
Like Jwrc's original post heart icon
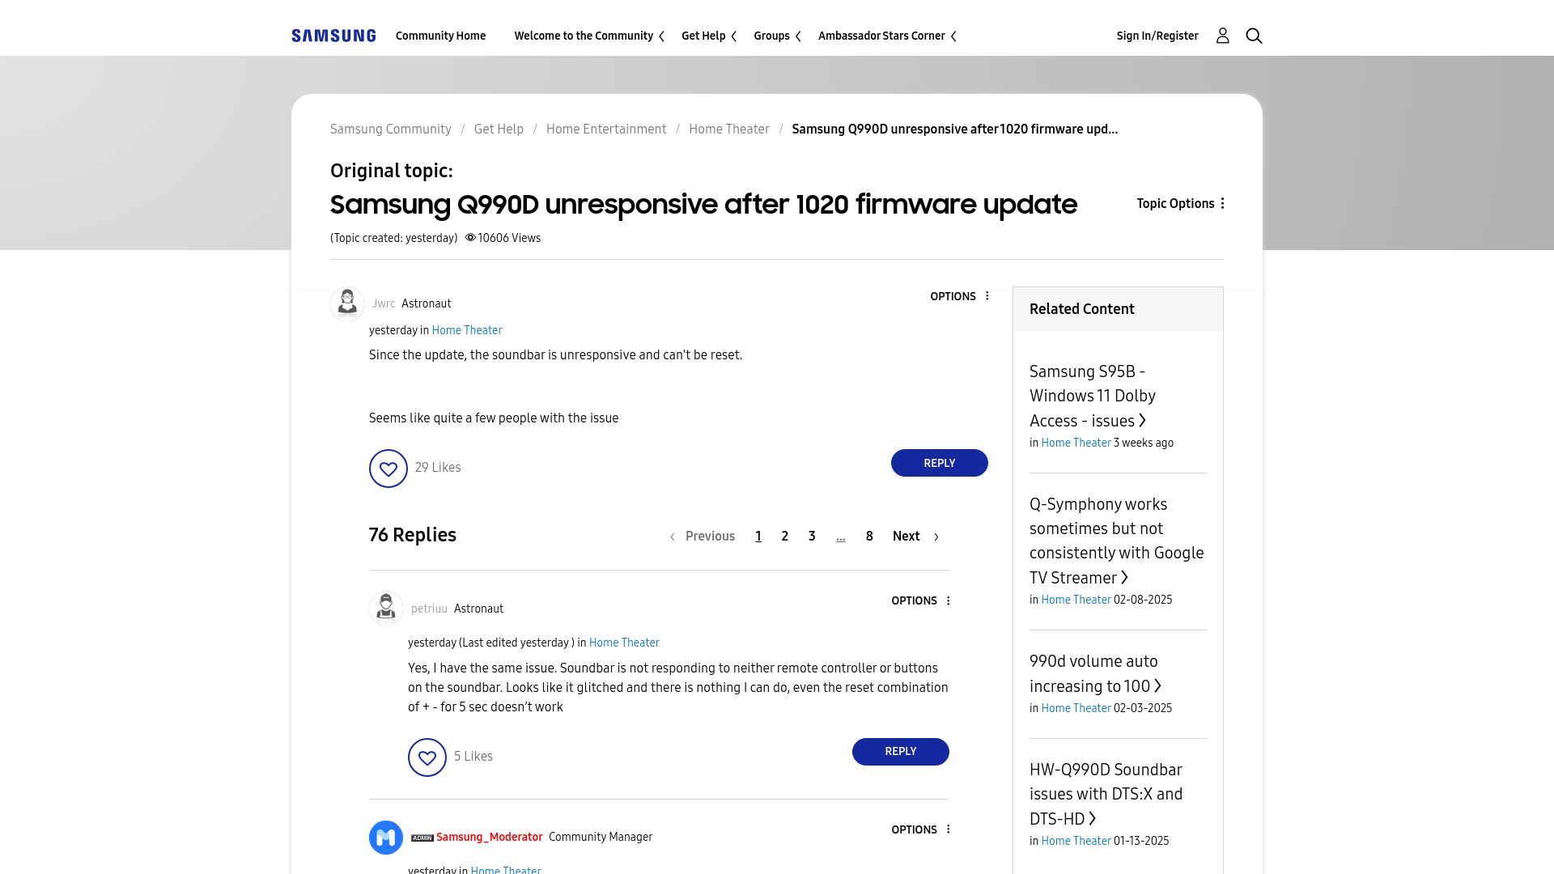pyautogui.click(x=388, y=469)
